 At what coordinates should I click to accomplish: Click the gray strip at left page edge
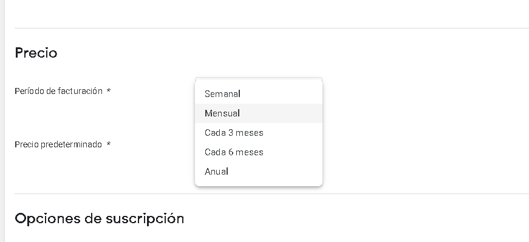2,121
